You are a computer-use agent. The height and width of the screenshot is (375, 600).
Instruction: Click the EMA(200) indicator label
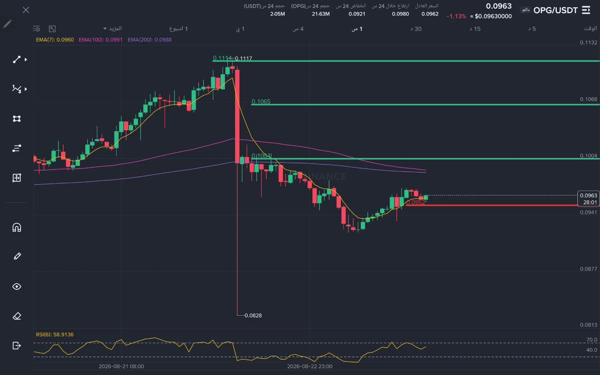(x=150, y=40)
